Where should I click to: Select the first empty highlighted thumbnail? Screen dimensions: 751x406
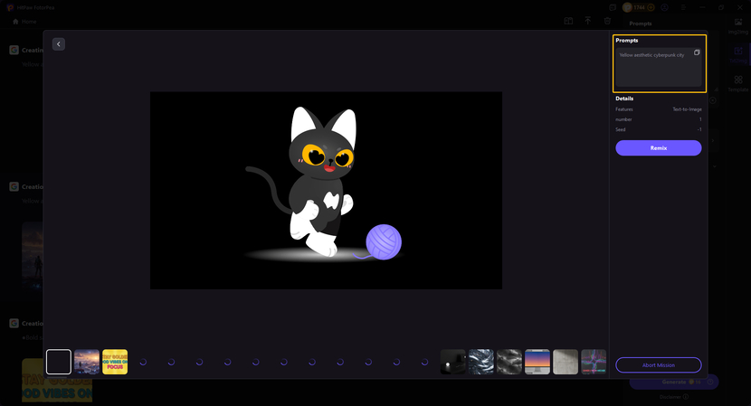tap(59, 362)
